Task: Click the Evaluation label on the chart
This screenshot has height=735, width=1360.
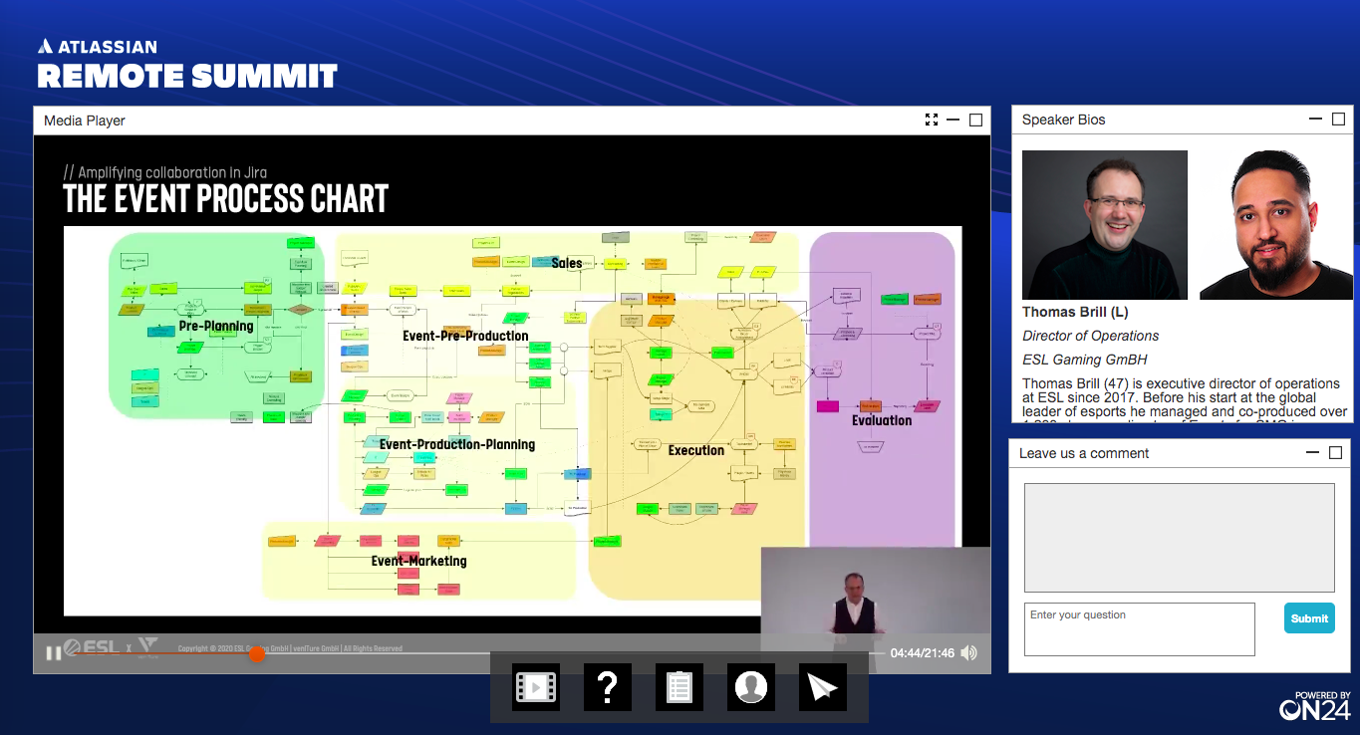Action: click(882, 420)
